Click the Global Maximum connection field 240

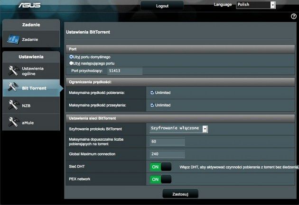(167, 154)
